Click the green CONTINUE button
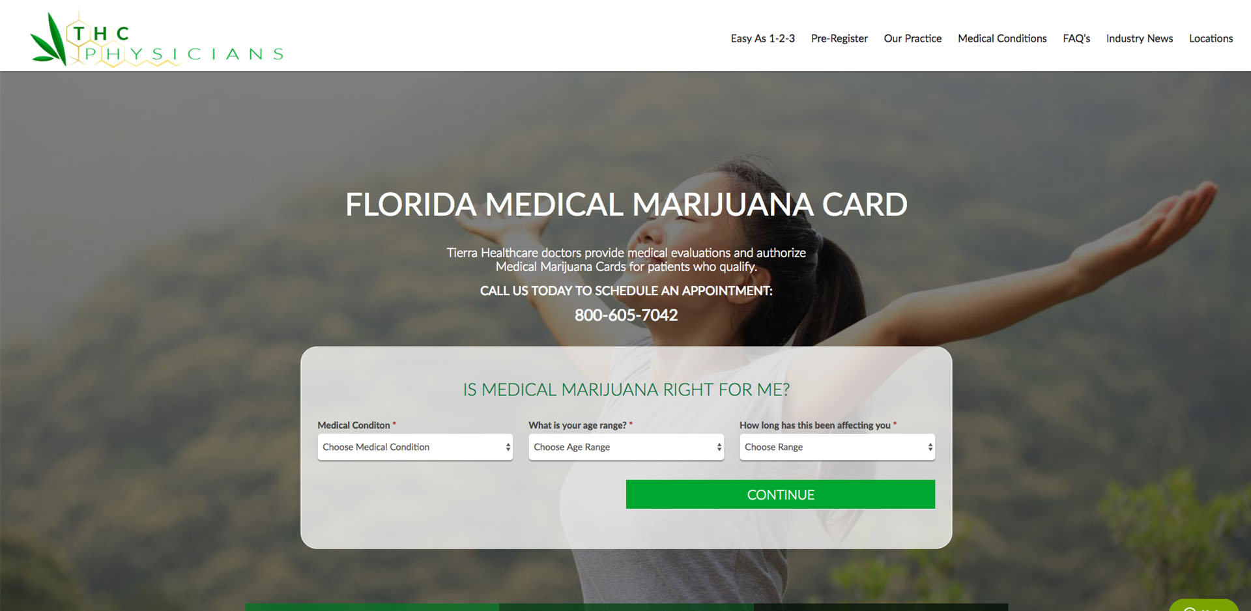This screenshot has width=1251, height=611. pyautogui.click(x=781, y=494)
